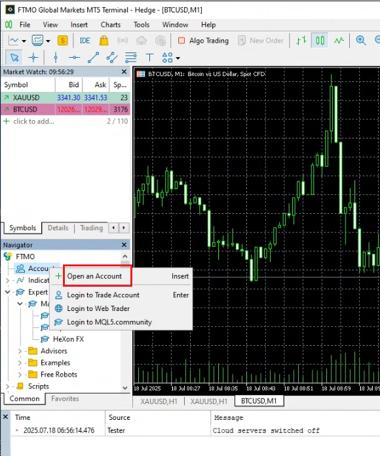Select HeXon FX expert advisor
The width and height of the screenshot is (380, 456).
point(68,339)
